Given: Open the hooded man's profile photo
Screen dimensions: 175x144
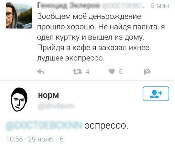Looking at the screenshot, I should point(19,15).
